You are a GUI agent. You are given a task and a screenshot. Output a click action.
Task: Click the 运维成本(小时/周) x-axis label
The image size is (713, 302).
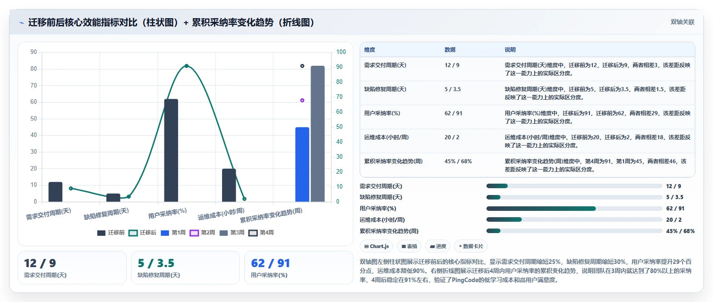coord(221,214)
